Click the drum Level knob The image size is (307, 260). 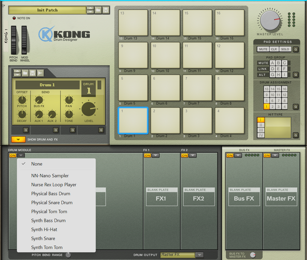(x=89, y=109)
